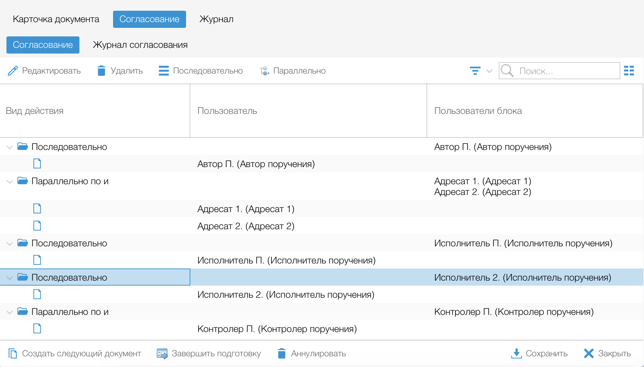This screenshot has height=367, width=644.
Task: Choose the Parallel routing icon
Action: 264,71
